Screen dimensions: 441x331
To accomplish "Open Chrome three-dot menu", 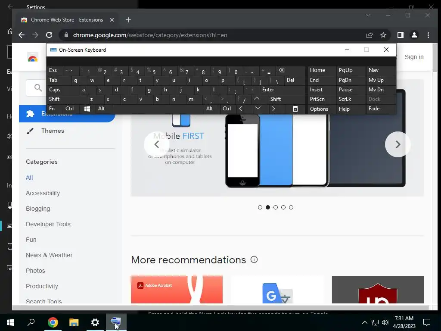I will coord(428,35).
